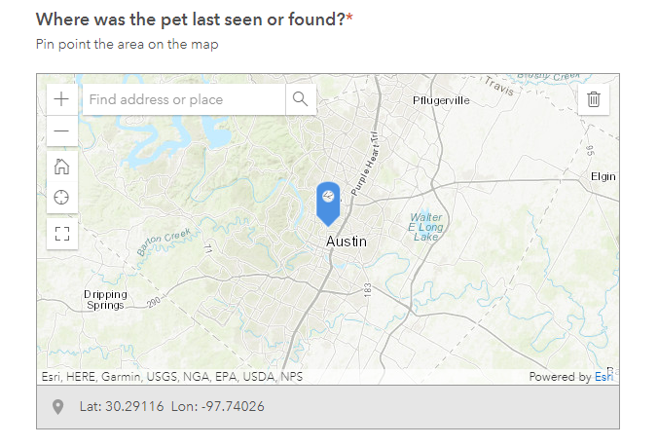Click the blue map pin marker

click(x=328, y=204)
